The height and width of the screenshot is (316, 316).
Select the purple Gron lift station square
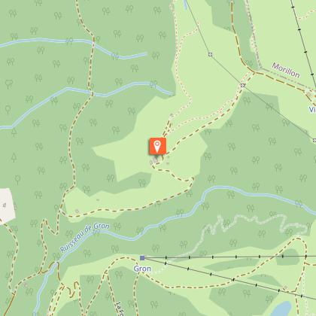point(142,257)
